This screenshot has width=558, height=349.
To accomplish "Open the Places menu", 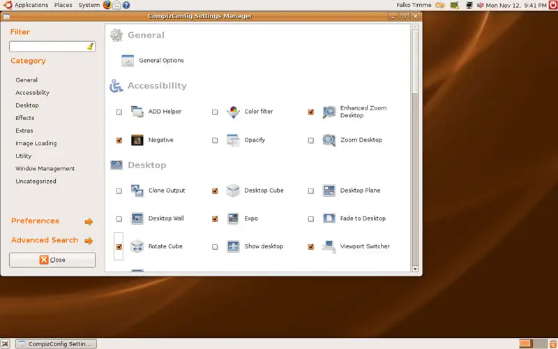I will (63, 5).
